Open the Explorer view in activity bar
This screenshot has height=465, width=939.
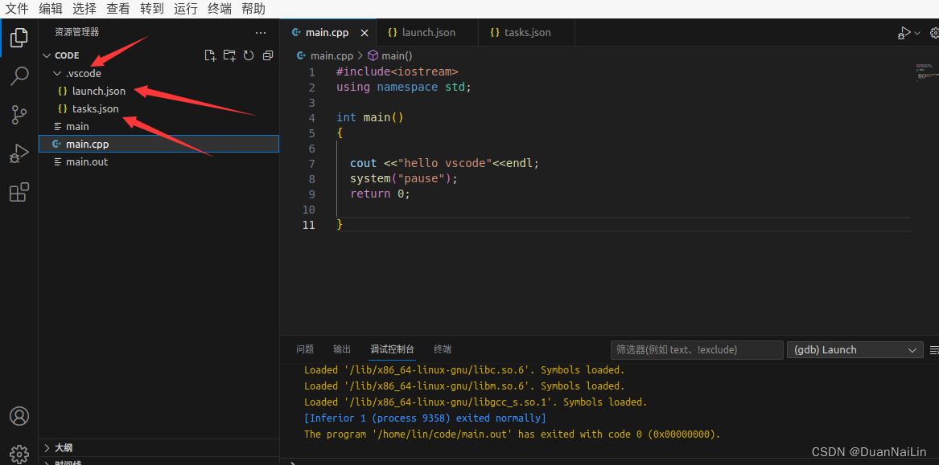coord(19,38)
